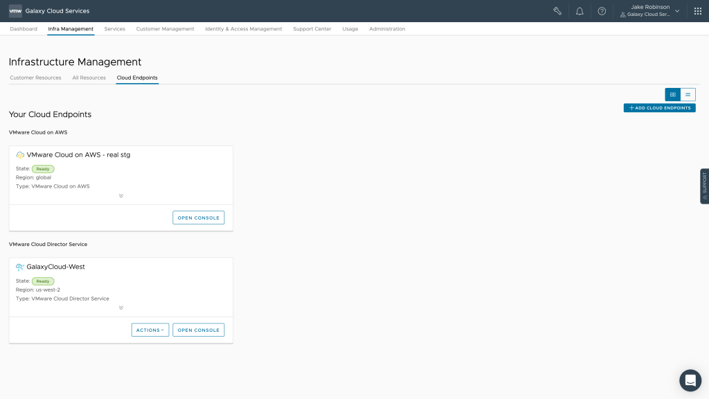The height and width of the screenshot is (399, 709).
Task: Switch to Customer Resources sub-tab
Action: click(x=35, y=78)
